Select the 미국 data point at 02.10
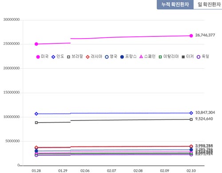 pyautogui.click(x=191, y=35)
